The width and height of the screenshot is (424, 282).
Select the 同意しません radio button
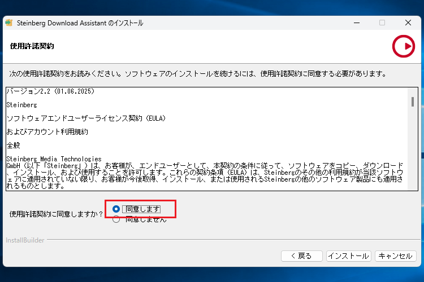click(116, 219)
